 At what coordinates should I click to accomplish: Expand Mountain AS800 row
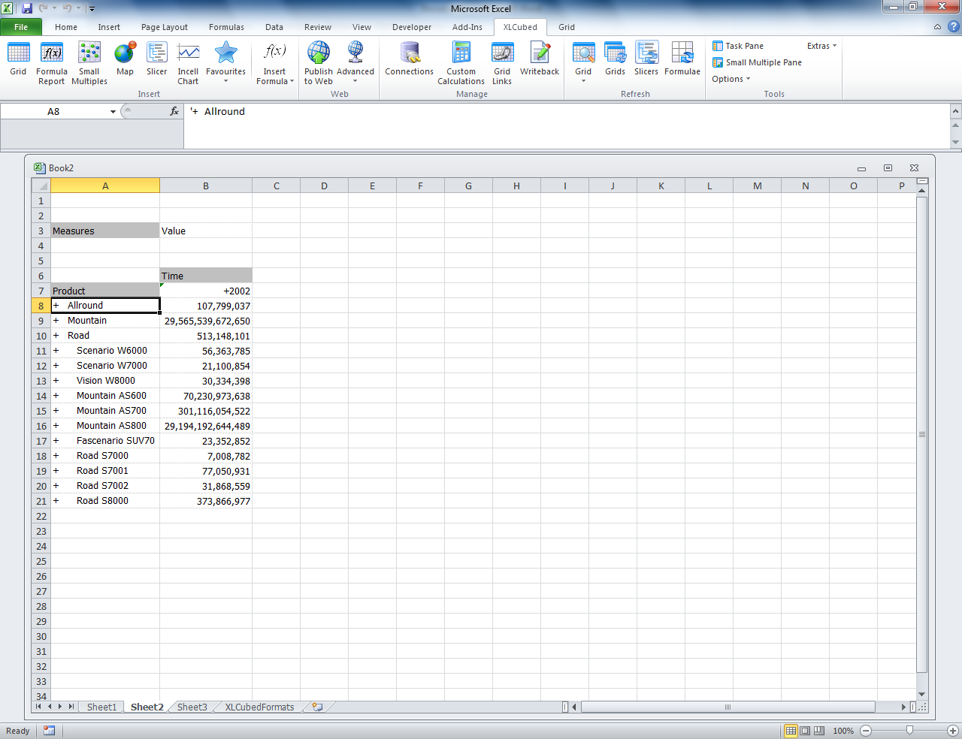56,426
